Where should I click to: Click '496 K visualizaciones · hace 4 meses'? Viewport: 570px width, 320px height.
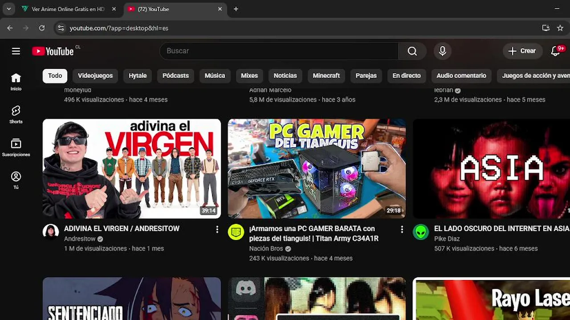116,100
